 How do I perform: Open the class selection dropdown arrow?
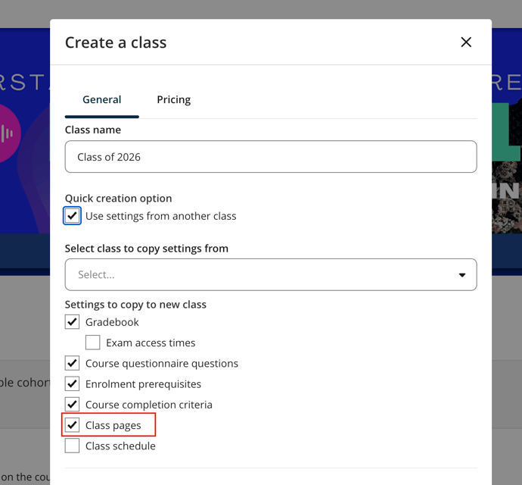point(462,275)
